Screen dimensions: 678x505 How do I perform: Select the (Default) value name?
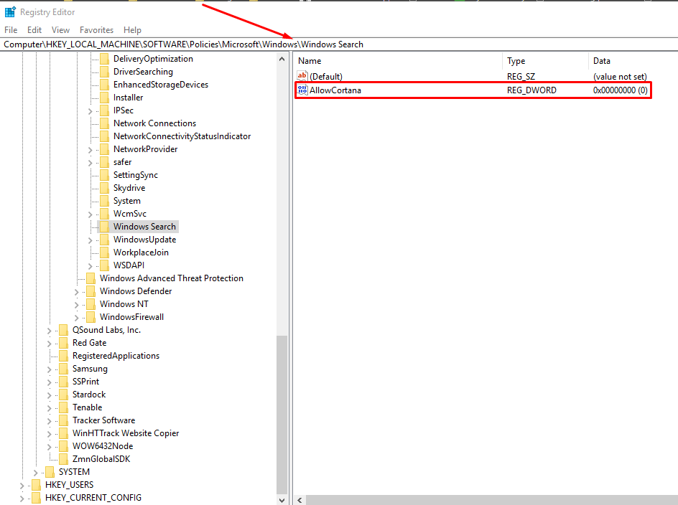(326, 77)
